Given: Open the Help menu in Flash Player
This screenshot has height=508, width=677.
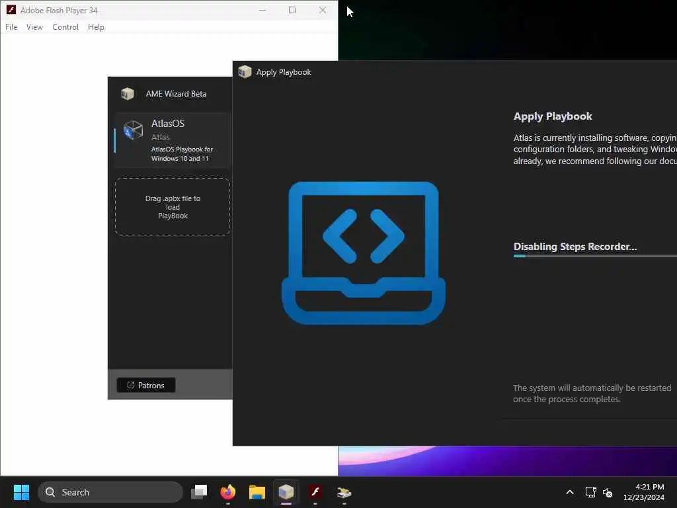Looking at the screenshot, I should click(96, 26).
